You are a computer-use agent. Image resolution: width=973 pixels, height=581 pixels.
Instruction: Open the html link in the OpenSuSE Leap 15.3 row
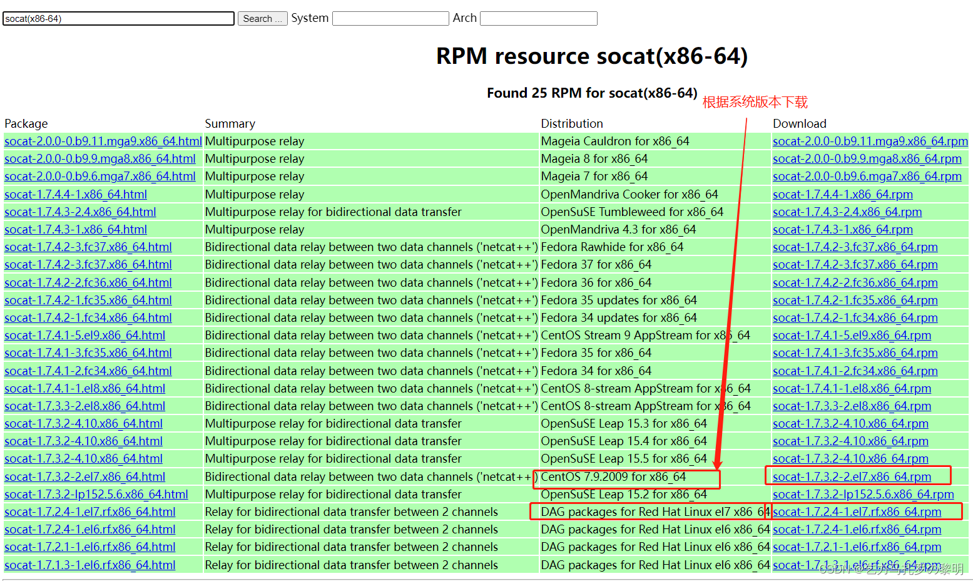[83, 424]
